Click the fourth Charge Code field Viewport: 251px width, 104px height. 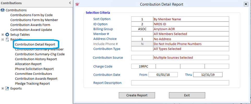[x=217, y=66]
